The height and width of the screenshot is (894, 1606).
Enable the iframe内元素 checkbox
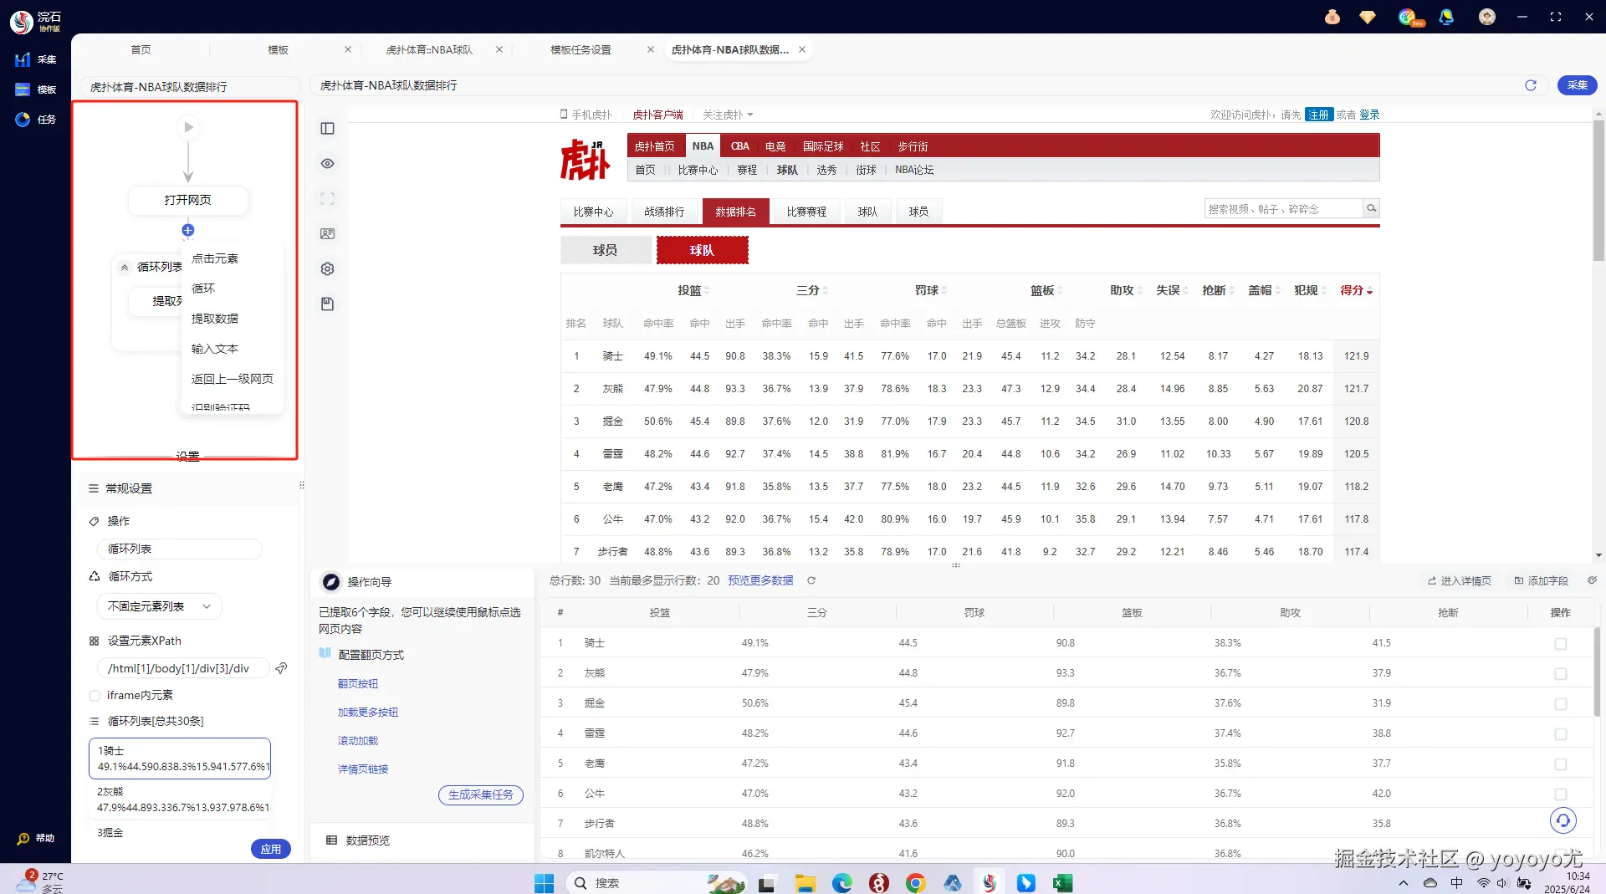95,695
